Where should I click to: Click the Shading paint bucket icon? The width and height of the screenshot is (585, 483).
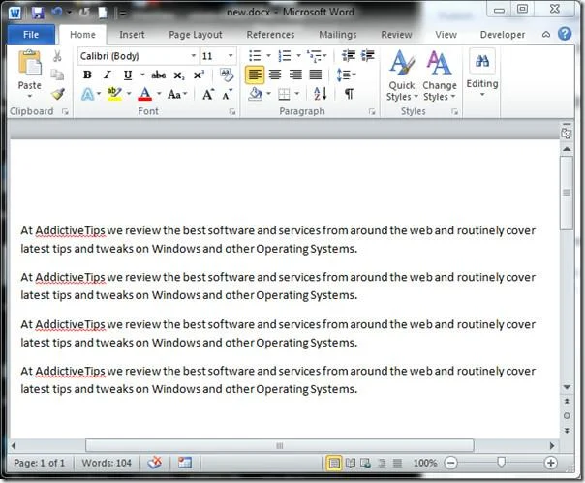pyautogui.click(x=255, y=94)
